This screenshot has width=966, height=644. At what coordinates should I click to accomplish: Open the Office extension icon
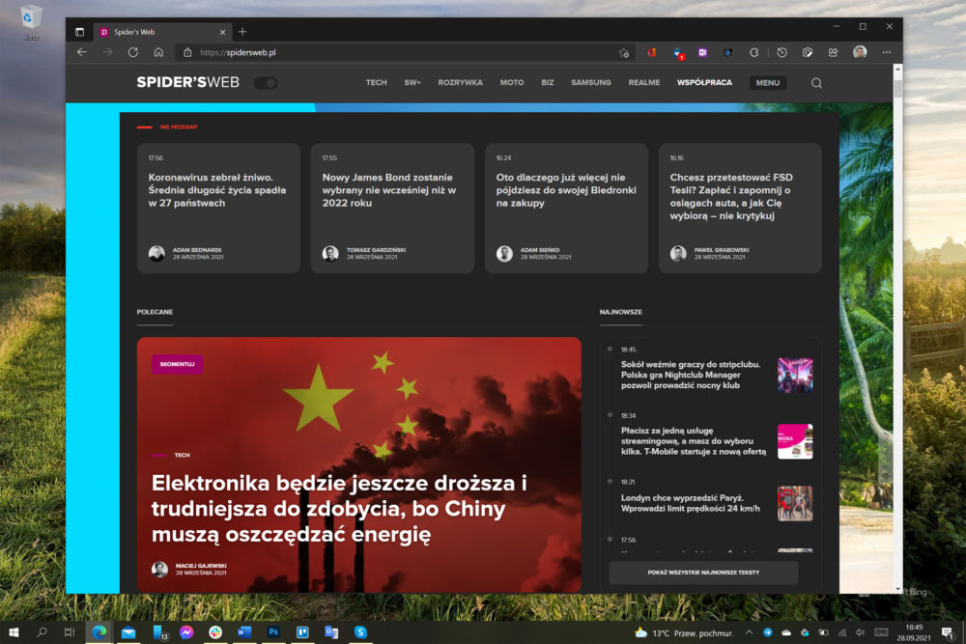pyautogui.click(x=652, y=53)
